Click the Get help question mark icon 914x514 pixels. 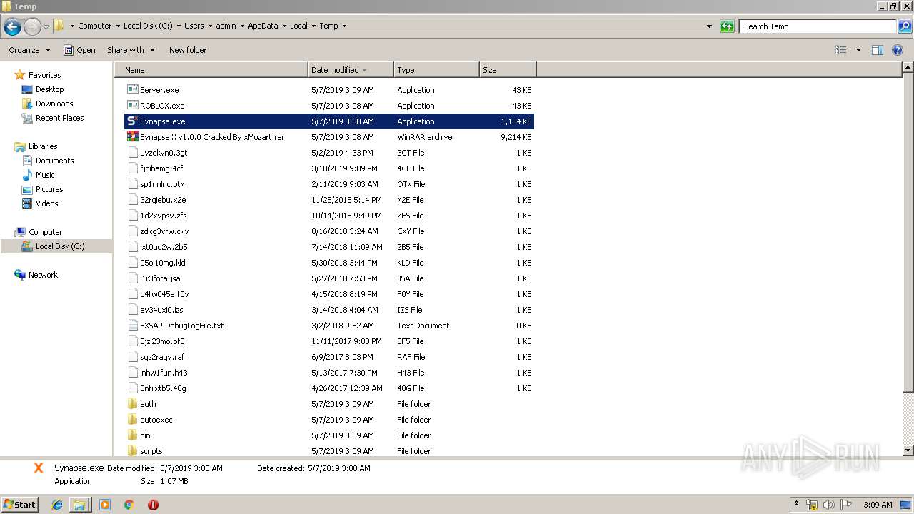click(x=898, y=50)
